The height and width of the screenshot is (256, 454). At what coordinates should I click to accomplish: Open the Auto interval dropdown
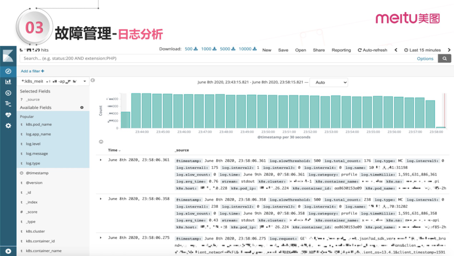coord(328,83)
